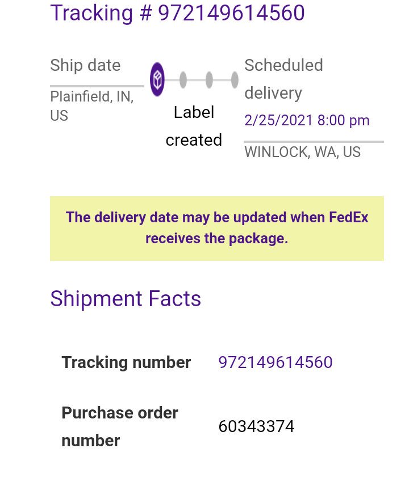Click the Label created status text

[194, 126]
